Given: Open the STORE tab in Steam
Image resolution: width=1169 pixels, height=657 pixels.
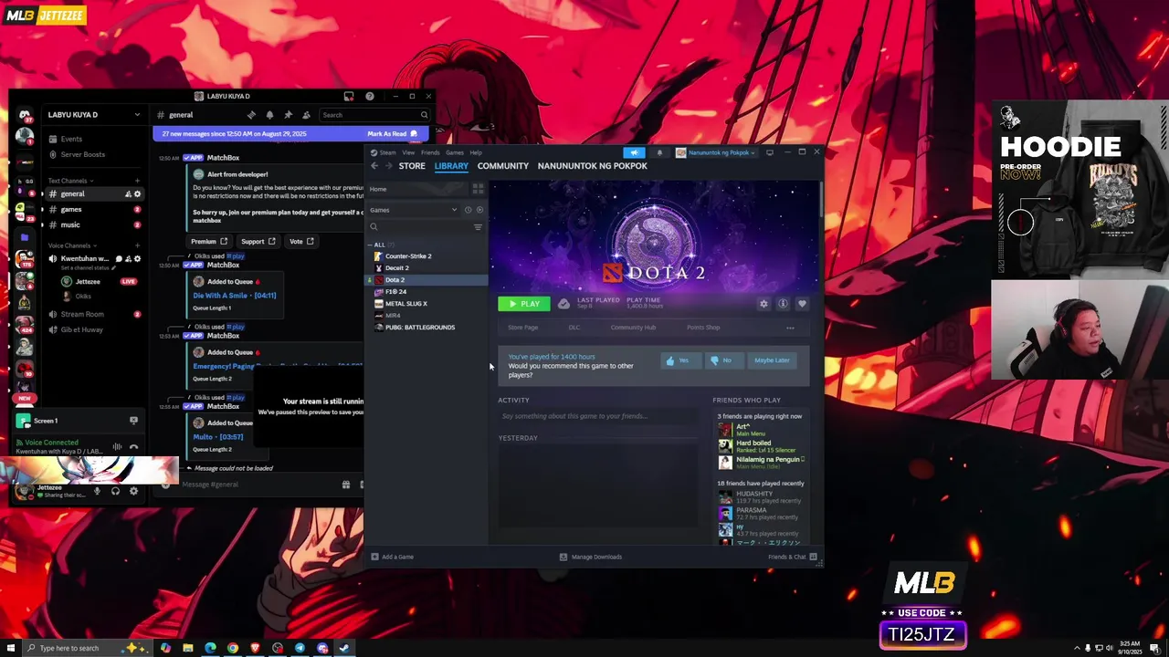Looking at the screenshot, I should (x=412, y=166).
